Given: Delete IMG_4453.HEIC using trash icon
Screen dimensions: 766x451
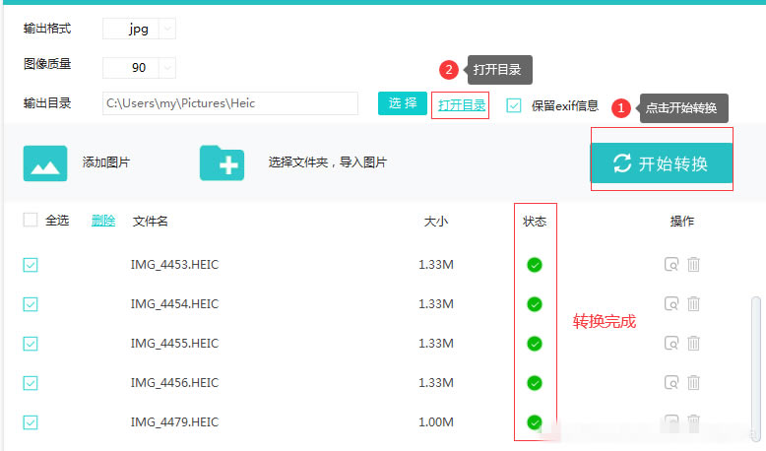Looking at the screenshot, I should point(693,264).
